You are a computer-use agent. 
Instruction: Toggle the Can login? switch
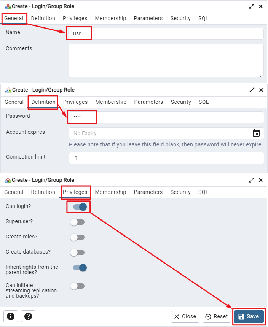pos(80,207)
